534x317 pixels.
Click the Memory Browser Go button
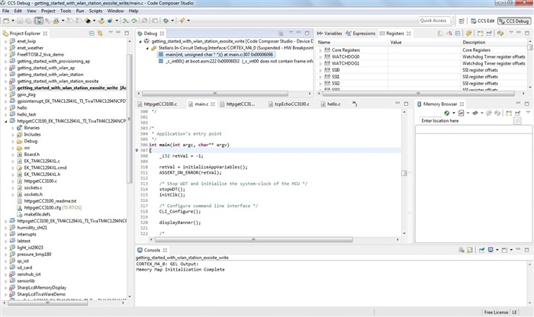517,121
